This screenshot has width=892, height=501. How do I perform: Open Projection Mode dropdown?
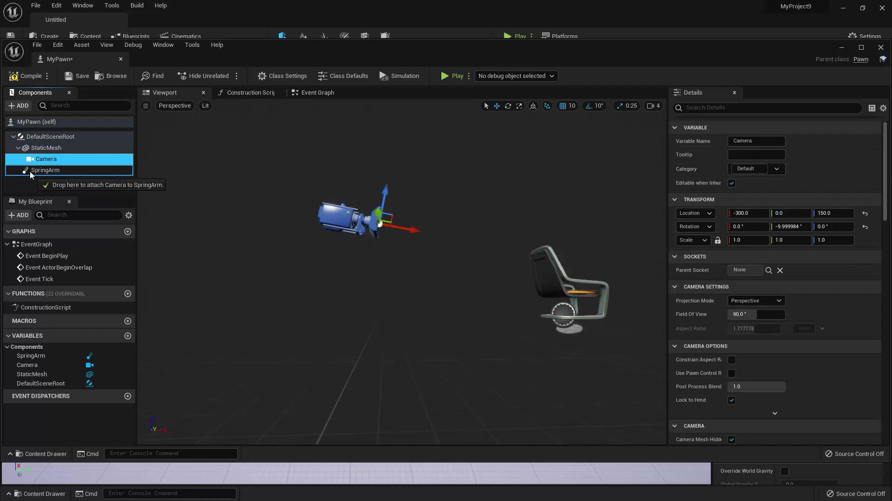[756, 301]
